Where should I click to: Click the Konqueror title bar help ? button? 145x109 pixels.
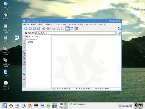click(110, 21)
